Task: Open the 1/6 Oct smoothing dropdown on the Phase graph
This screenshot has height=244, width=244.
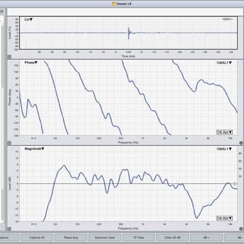Action: 224,132
